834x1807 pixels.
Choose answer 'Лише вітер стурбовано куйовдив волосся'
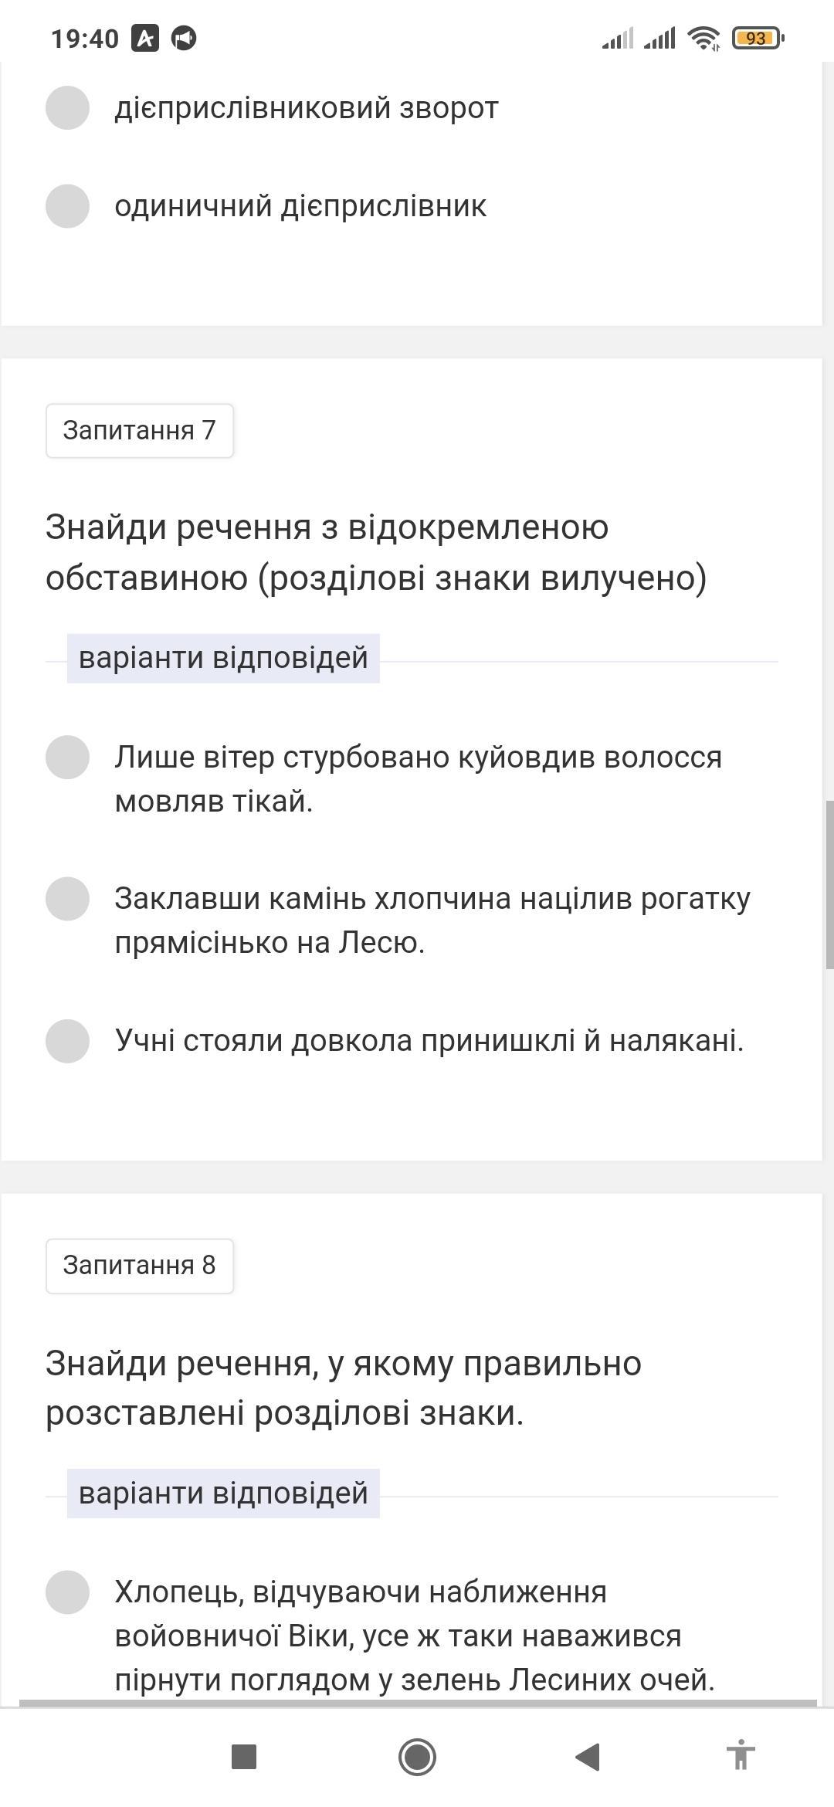68,758
